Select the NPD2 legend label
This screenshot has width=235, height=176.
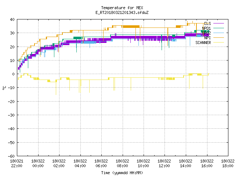pyautogui.click(x=206, y=33)
